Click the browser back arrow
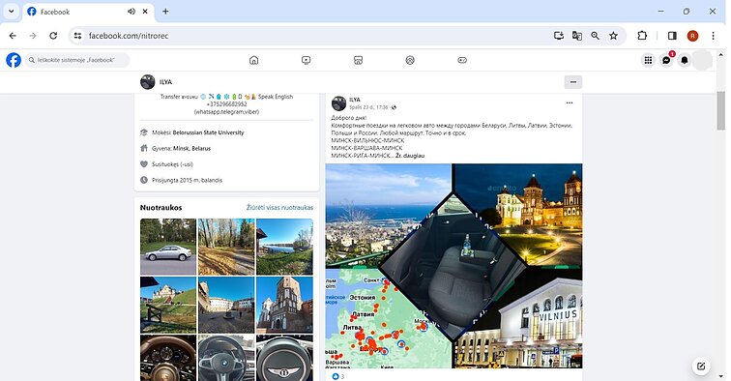The image size is (731, 381). point(13,36)
